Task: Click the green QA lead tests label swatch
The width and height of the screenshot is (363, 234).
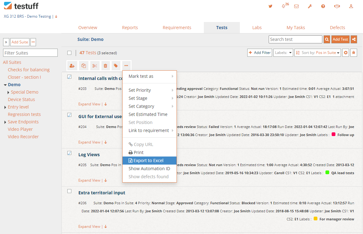Action: pyautogui.click(x=327, y=173)
